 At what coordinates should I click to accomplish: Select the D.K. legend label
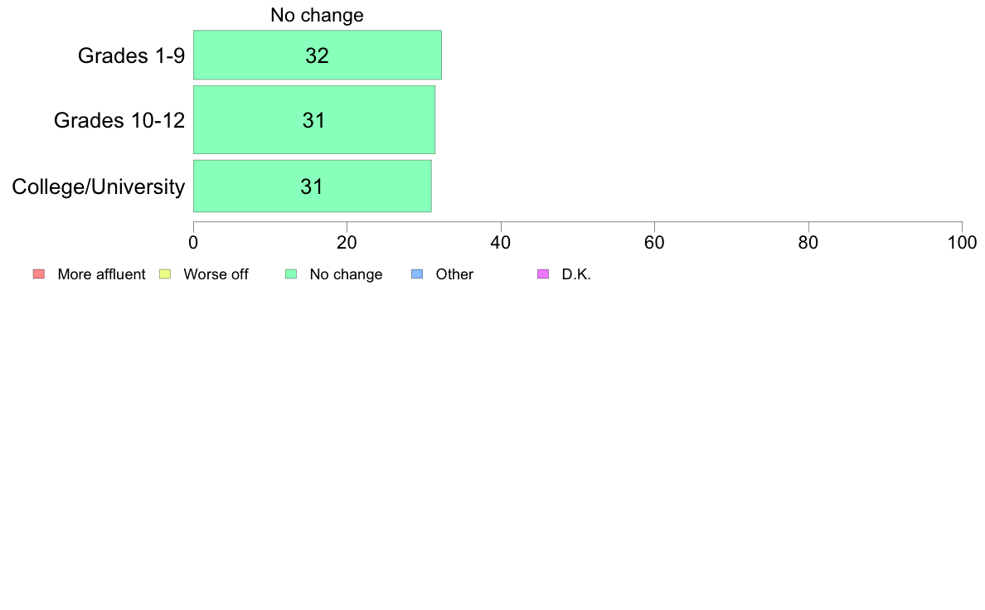[x=576, y=274]
